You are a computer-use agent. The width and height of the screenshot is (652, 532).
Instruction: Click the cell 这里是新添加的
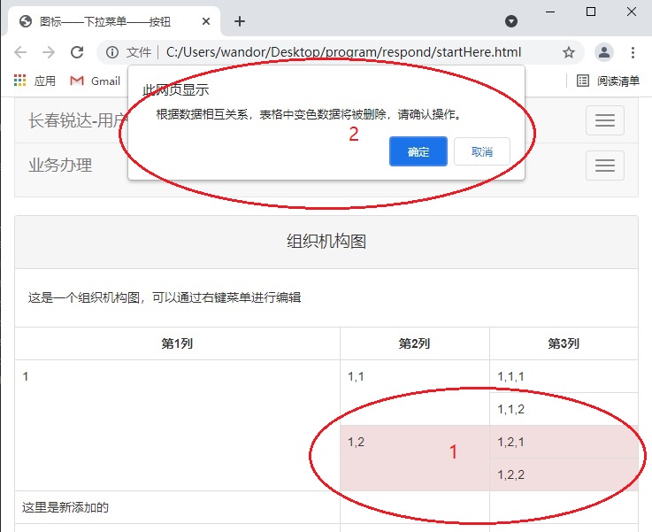(x=177, y=507)
